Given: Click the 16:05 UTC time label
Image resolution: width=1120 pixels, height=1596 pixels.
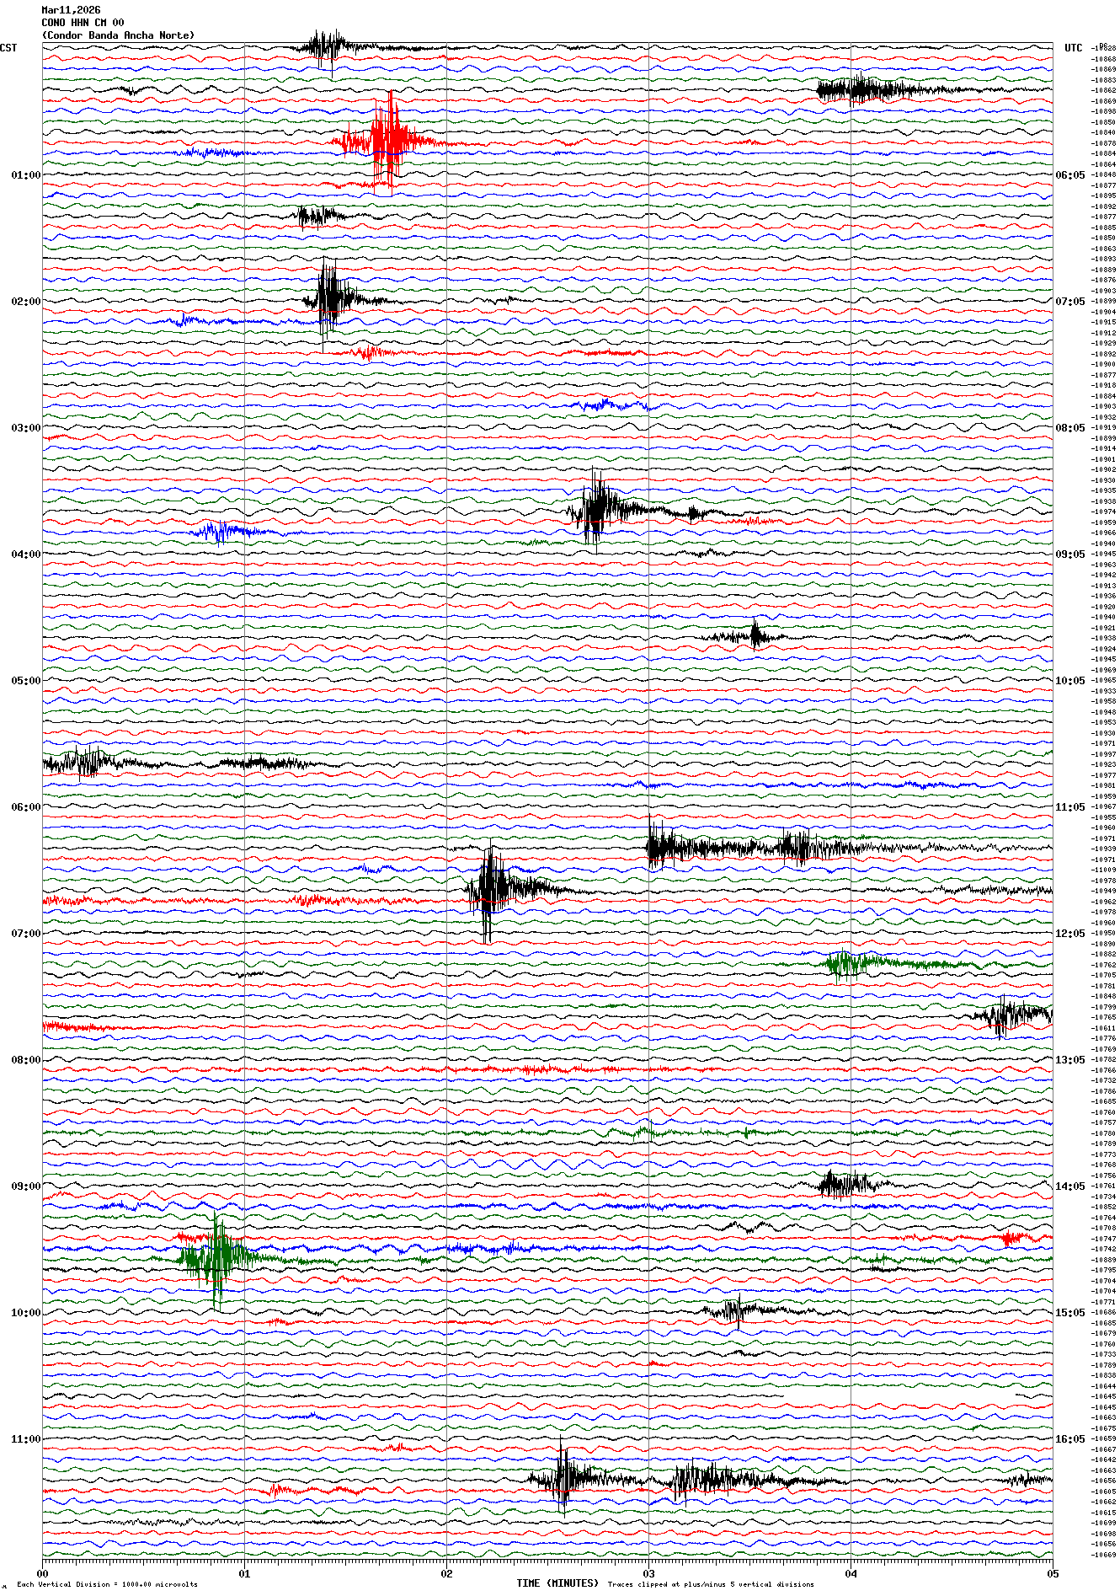Looking at the screenshot, I should [x=1069, y=1439].
